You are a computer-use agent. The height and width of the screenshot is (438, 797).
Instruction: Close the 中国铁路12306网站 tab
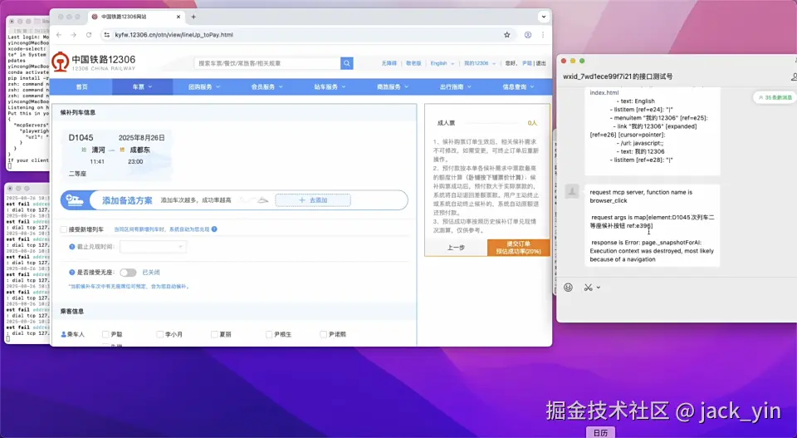point(178,17)
